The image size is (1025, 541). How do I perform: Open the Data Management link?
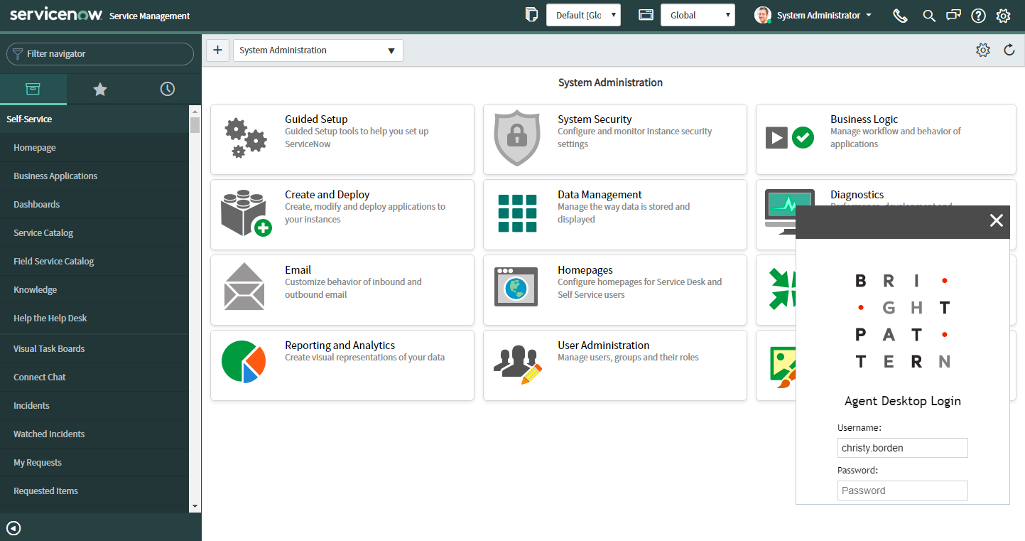(x=600, y=195)
